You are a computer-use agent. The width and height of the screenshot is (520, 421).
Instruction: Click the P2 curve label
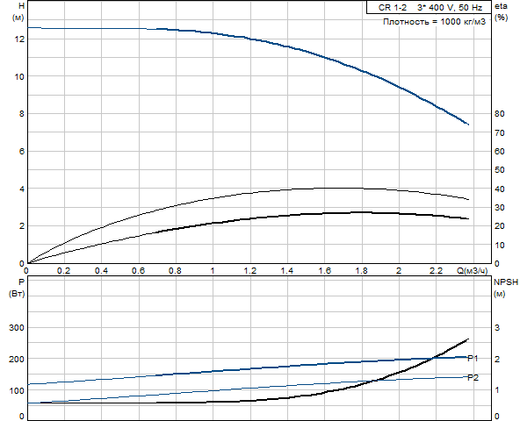(x=473, y=378)
